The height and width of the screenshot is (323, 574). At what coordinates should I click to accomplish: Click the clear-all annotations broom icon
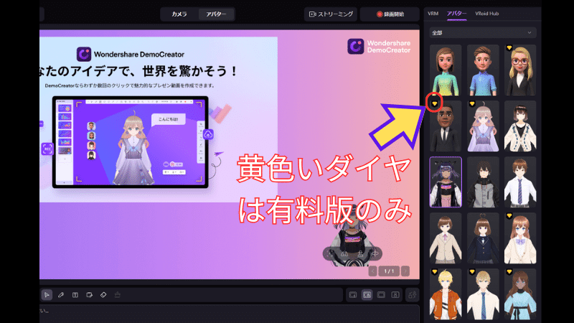[x=117, y=295]
